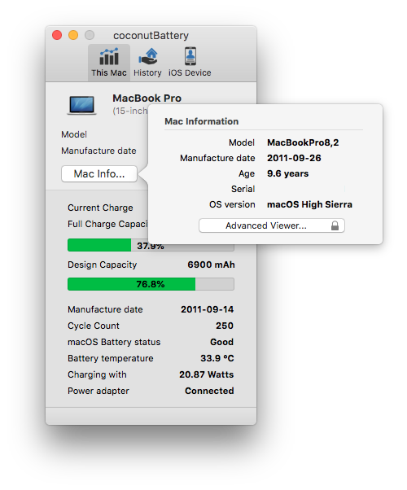Click the Power adapter label

(98, 391)
